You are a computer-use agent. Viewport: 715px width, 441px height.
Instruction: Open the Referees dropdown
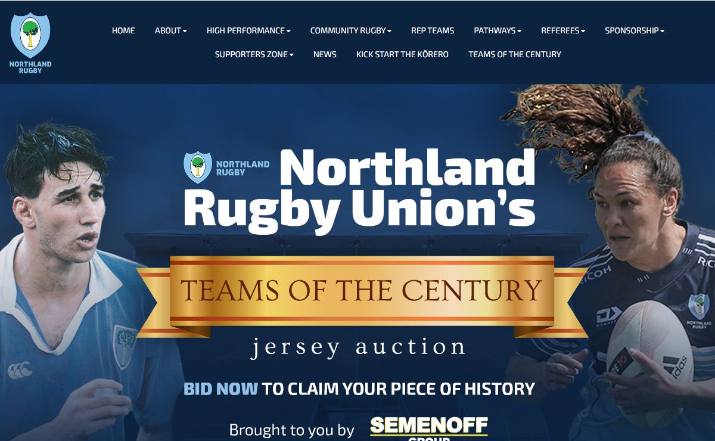(563, 30)
